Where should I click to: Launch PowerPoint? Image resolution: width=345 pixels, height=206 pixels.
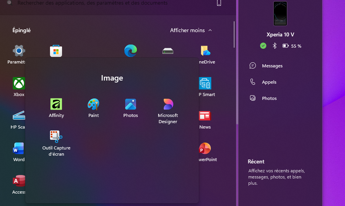coord(207,152)
